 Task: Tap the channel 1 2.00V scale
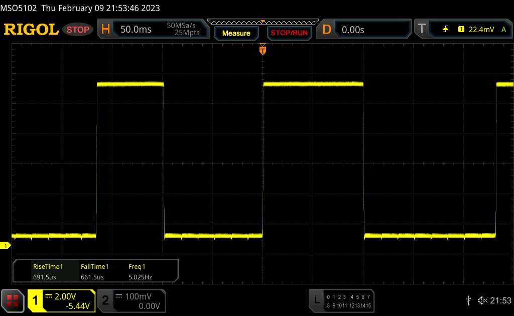tap(65, 296)
